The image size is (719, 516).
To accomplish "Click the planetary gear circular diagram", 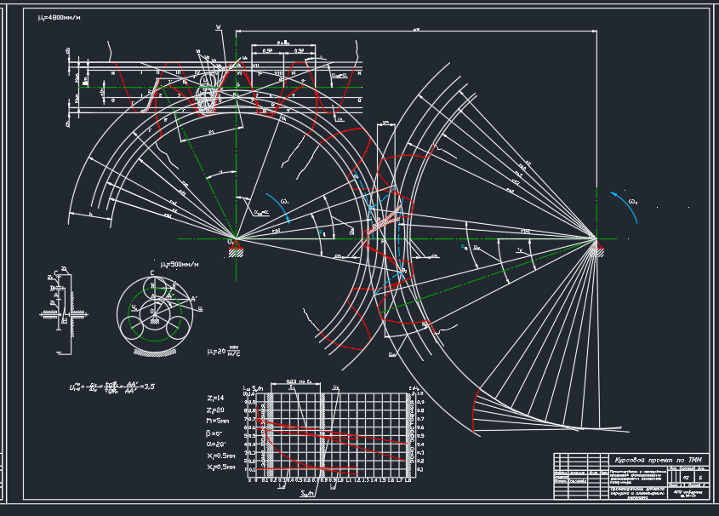I will 155,312.
